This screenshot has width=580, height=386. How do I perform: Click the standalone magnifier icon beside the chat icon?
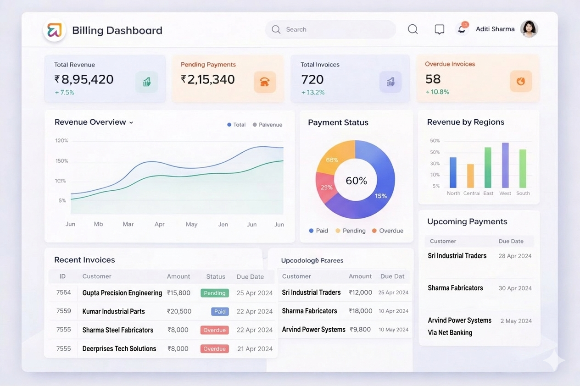click(x=413, y=29)
